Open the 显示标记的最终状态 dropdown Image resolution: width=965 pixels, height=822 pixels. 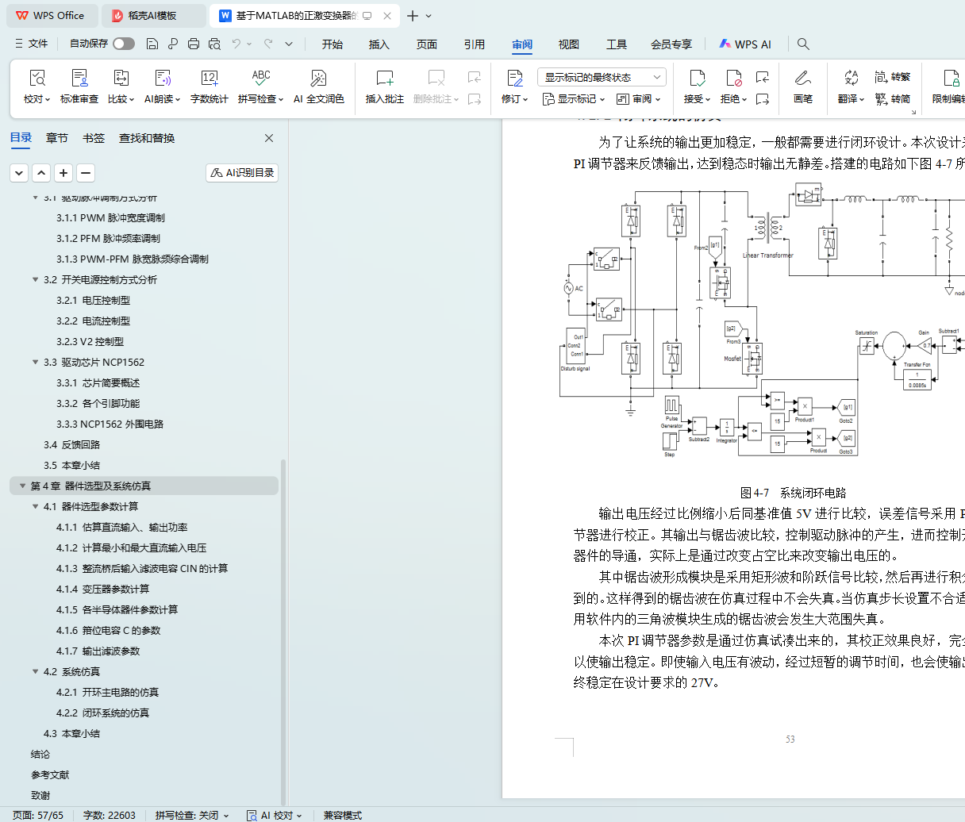tap(602, 77)
